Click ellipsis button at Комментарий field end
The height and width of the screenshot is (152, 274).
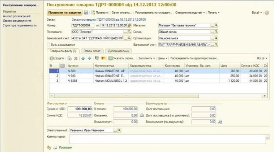pos(268,137)
